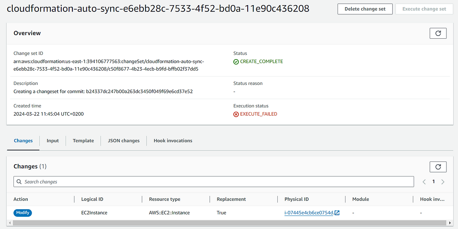Select the commit description text
Image resolution: width=458 pixels, height=229 pixels.
pyautogui.click(x=103, y=91)
